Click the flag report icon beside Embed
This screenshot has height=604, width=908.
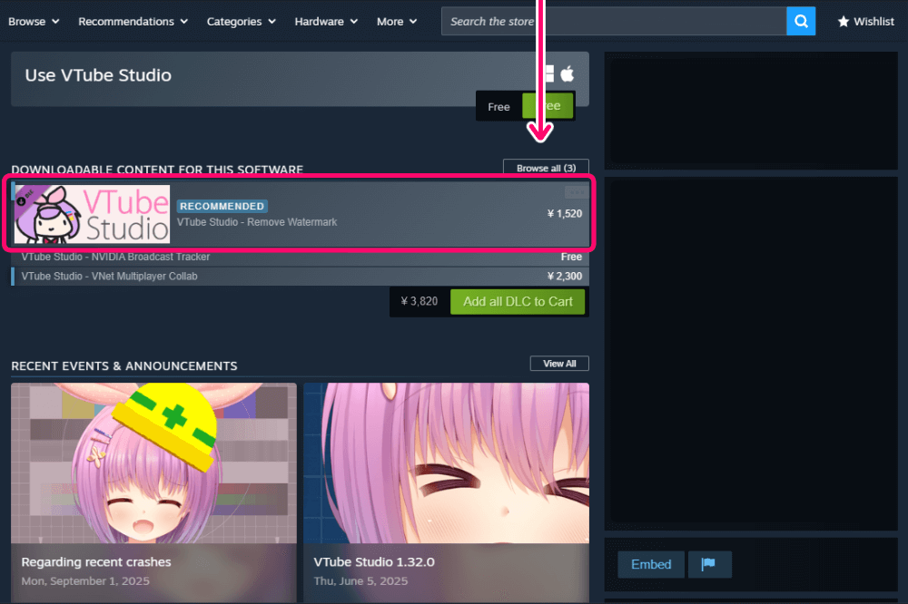coord(709,564)
